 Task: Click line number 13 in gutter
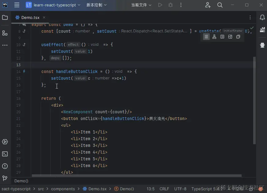[18, 65]
